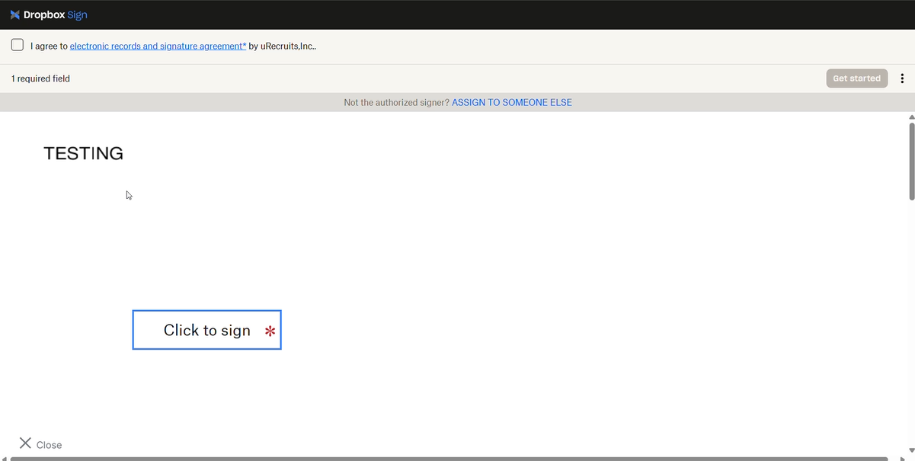915x461 pixels.
Task: Check the 'I agree to' agreement checkbox
Action: [x=18, y=45]
